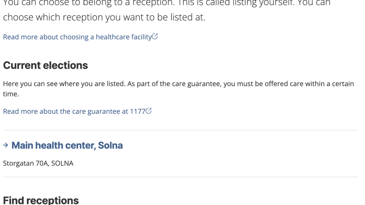Click the line choose which reception you want

point(104,17)
